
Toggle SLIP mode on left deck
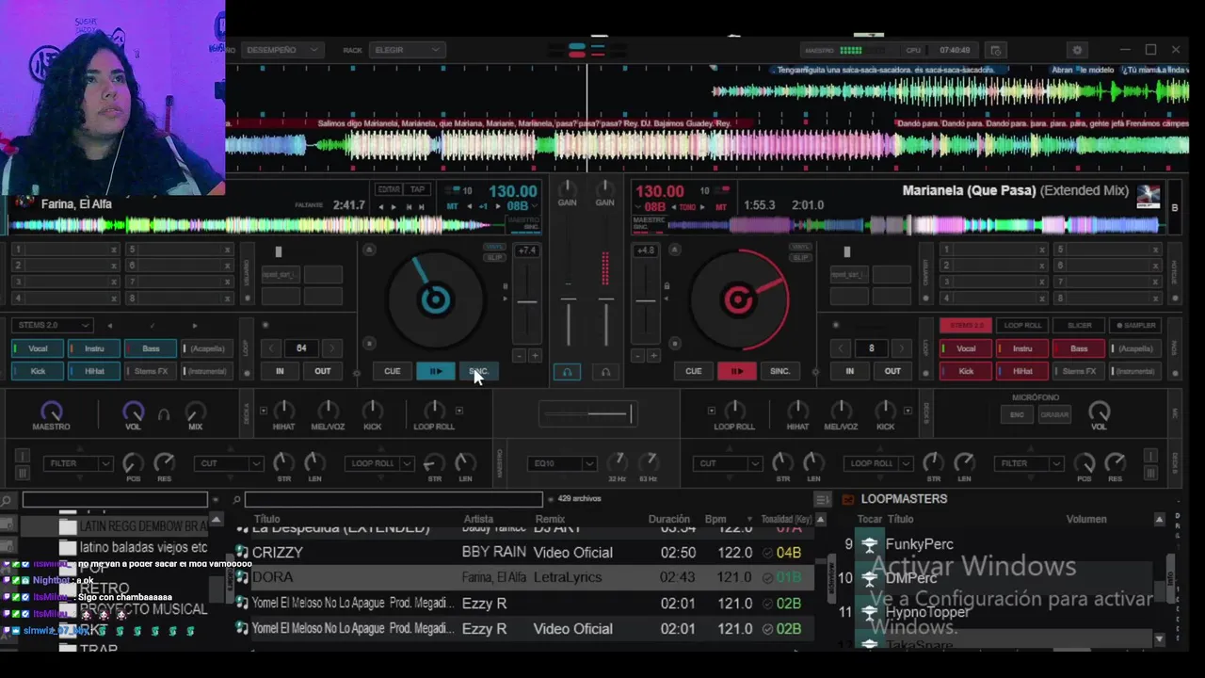(495, 258)
